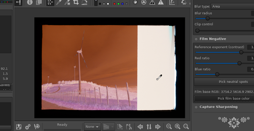Screen dimensions: 254x131
Task: Go to previous image arrow
Action: (140, 127)
